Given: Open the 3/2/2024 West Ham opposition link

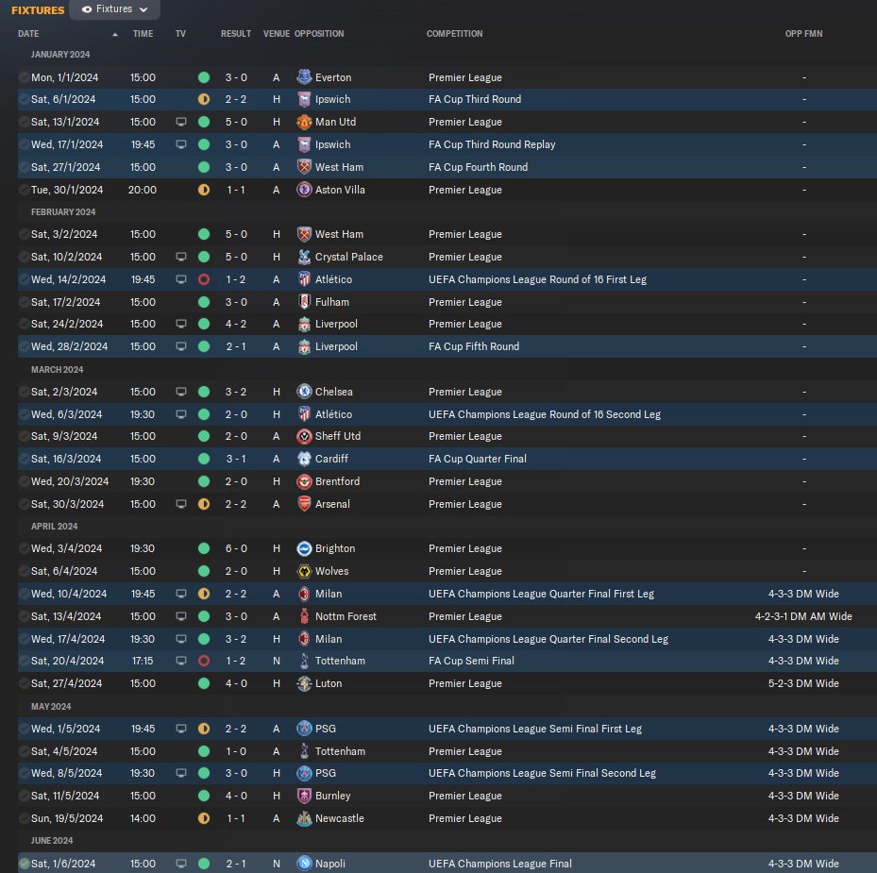Looking at the screenshot, I should (x=339, y=234).
